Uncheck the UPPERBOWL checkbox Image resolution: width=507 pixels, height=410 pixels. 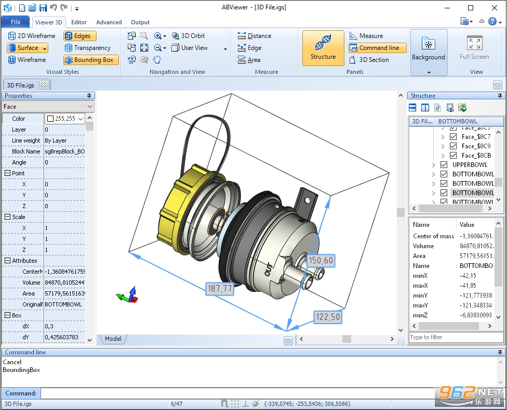444,165
